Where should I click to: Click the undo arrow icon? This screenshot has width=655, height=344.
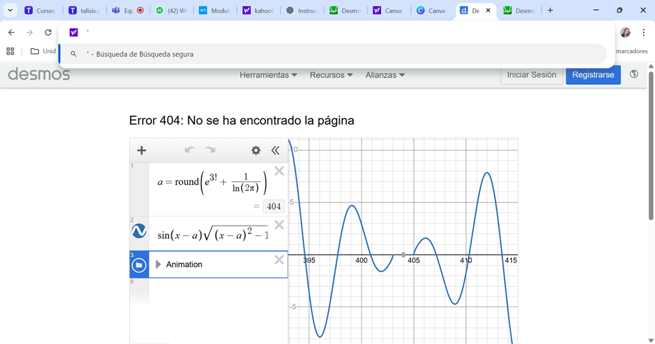click(190, 151)
